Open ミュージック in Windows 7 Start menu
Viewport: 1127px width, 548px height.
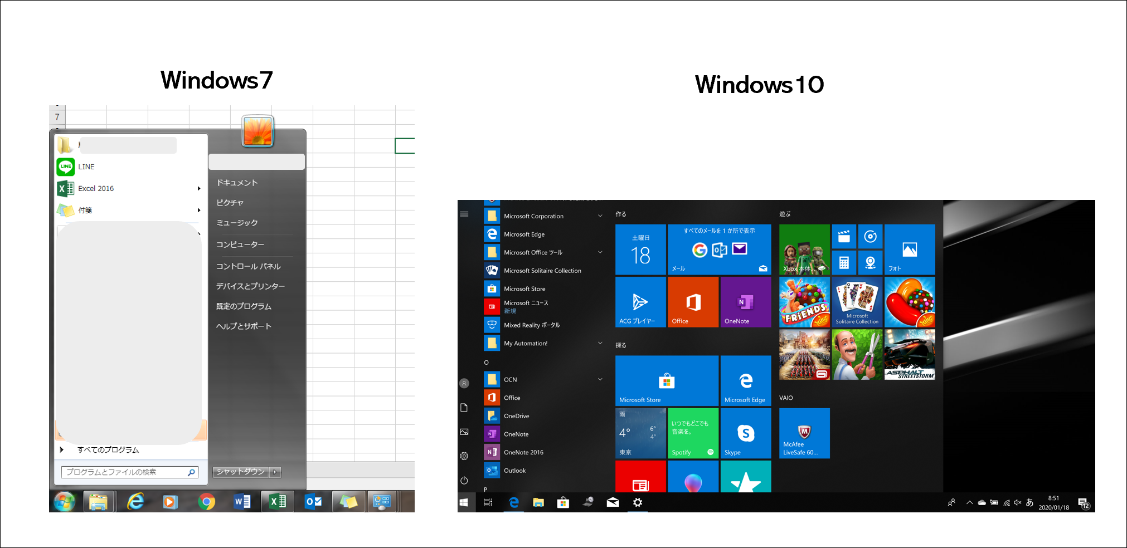coord(237,223)
